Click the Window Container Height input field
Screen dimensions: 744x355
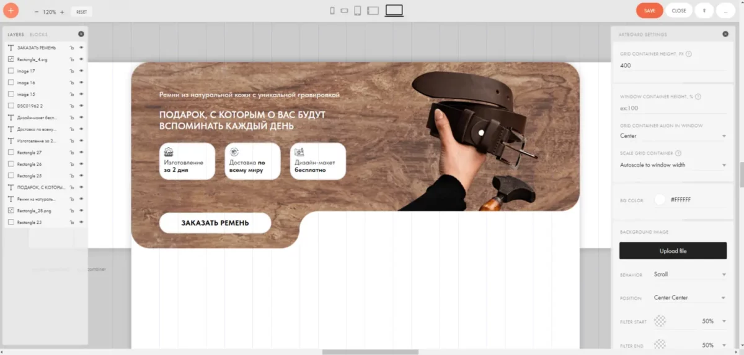[x=673, y=108]
